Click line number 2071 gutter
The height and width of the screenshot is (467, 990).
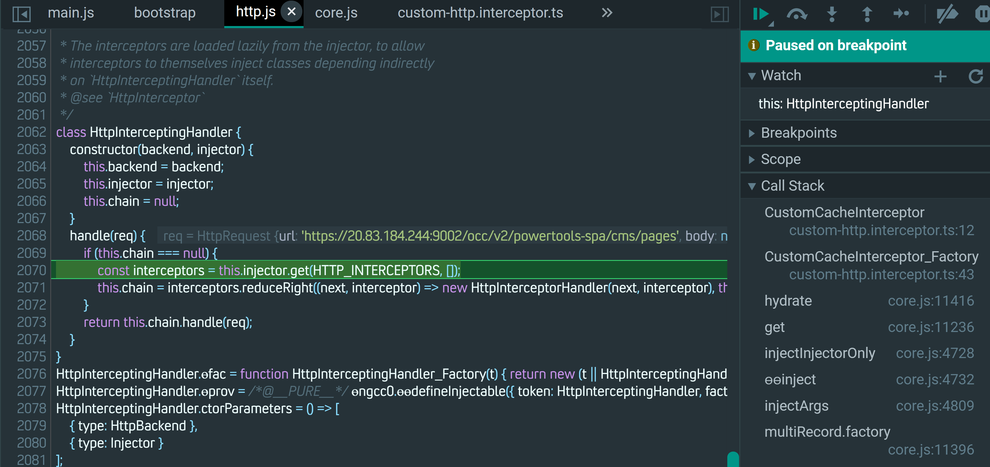31,288
